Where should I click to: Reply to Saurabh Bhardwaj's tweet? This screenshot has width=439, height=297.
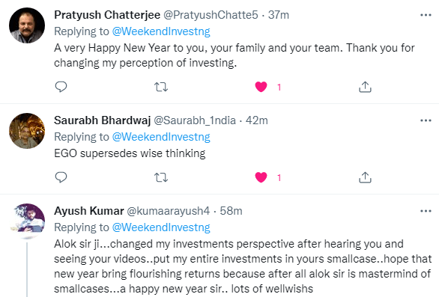(x=61, y=177)
